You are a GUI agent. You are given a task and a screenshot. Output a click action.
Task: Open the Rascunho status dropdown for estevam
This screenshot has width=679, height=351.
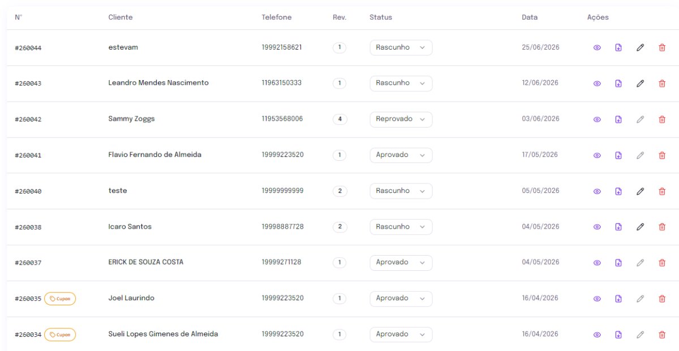401,47
